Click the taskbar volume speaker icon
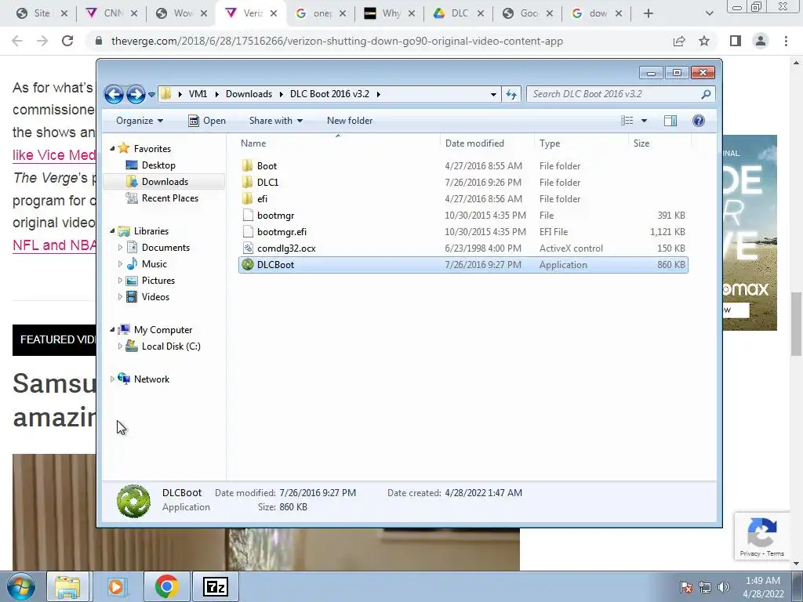The image size is (803, 602). click(x=724, y=587)
